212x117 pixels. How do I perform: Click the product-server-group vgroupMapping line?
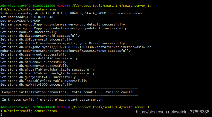[63, 28]
